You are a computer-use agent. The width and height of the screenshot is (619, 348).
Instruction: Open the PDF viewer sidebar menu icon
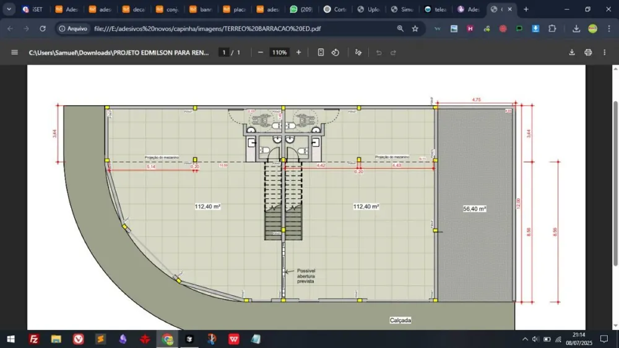[x=15, y=53]
